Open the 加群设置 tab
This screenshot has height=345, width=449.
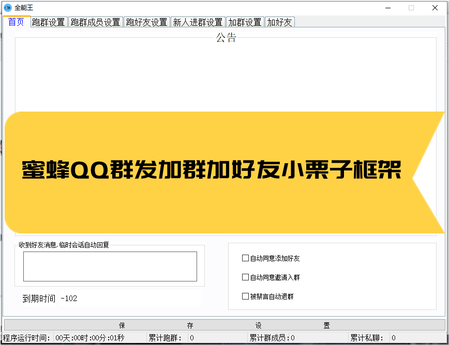click(x=245, y=22)
